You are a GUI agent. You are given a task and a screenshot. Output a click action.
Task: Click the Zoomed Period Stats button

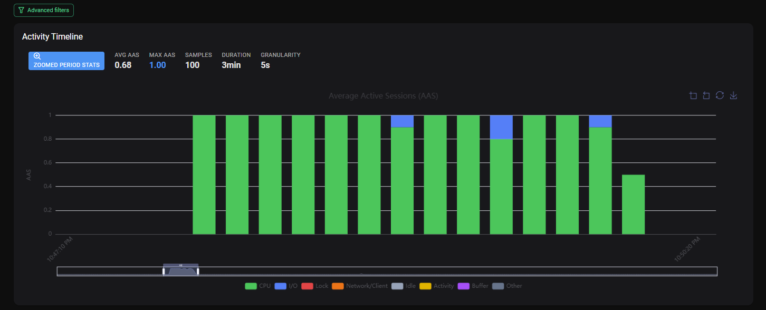coord(66,61)
